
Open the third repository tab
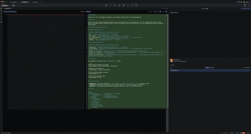coord(35,2)
